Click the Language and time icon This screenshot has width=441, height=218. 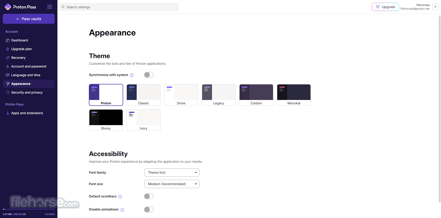pos(8,75)
